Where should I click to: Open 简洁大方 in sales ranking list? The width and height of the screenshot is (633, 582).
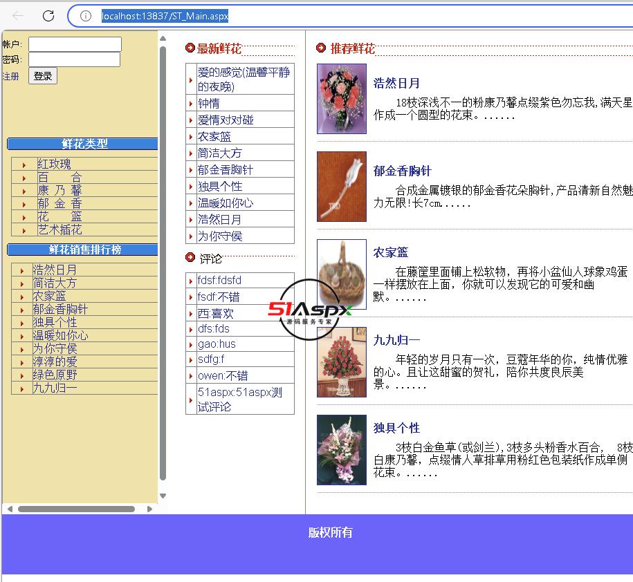55,283
